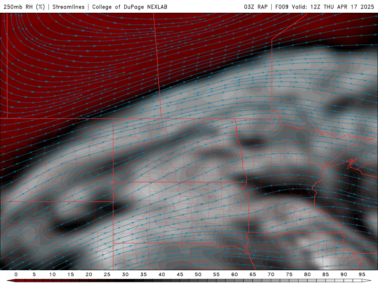This screenshot has height=283, width=378.
Task: Click the '25' label on the color scale
Action: point(107,275)
